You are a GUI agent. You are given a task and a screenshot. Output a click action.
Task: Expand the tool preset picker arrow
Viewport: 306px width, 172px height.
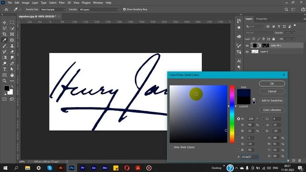(x=20, y=10)
